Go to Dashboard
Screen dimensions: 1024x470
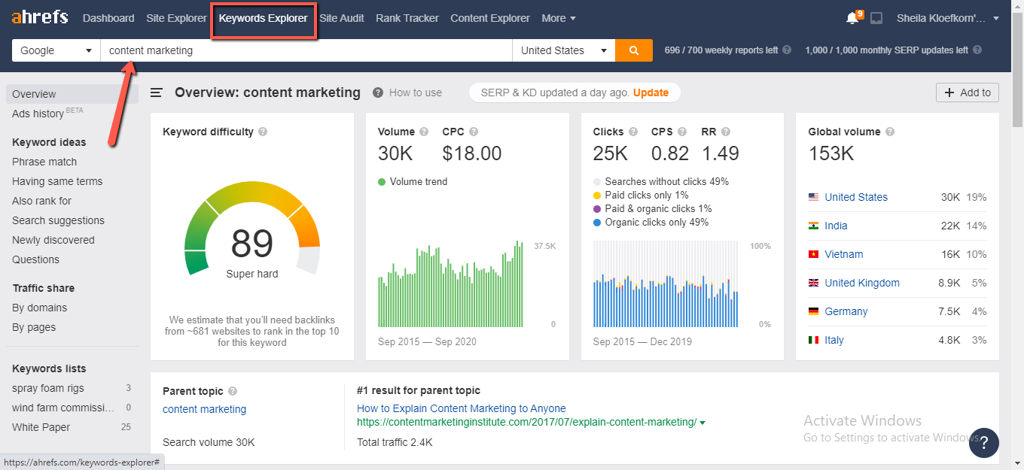[x=108, y=18]
